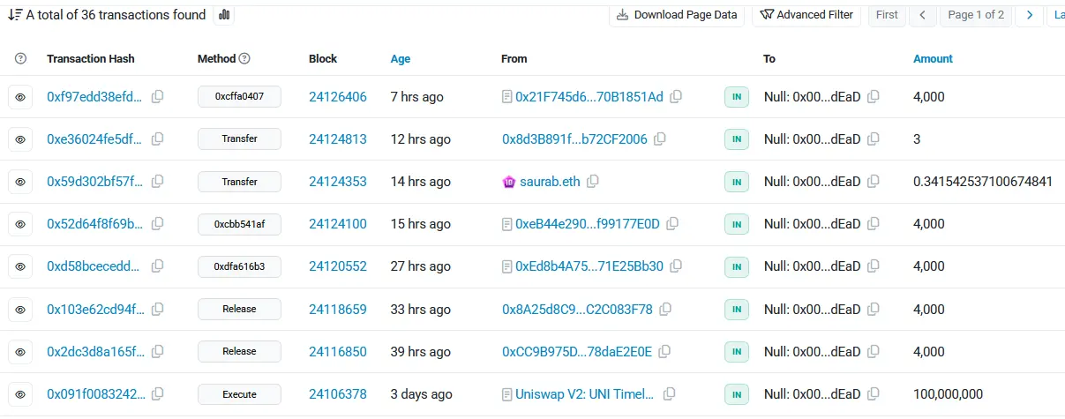Download Page Data

tap(677, 15)
